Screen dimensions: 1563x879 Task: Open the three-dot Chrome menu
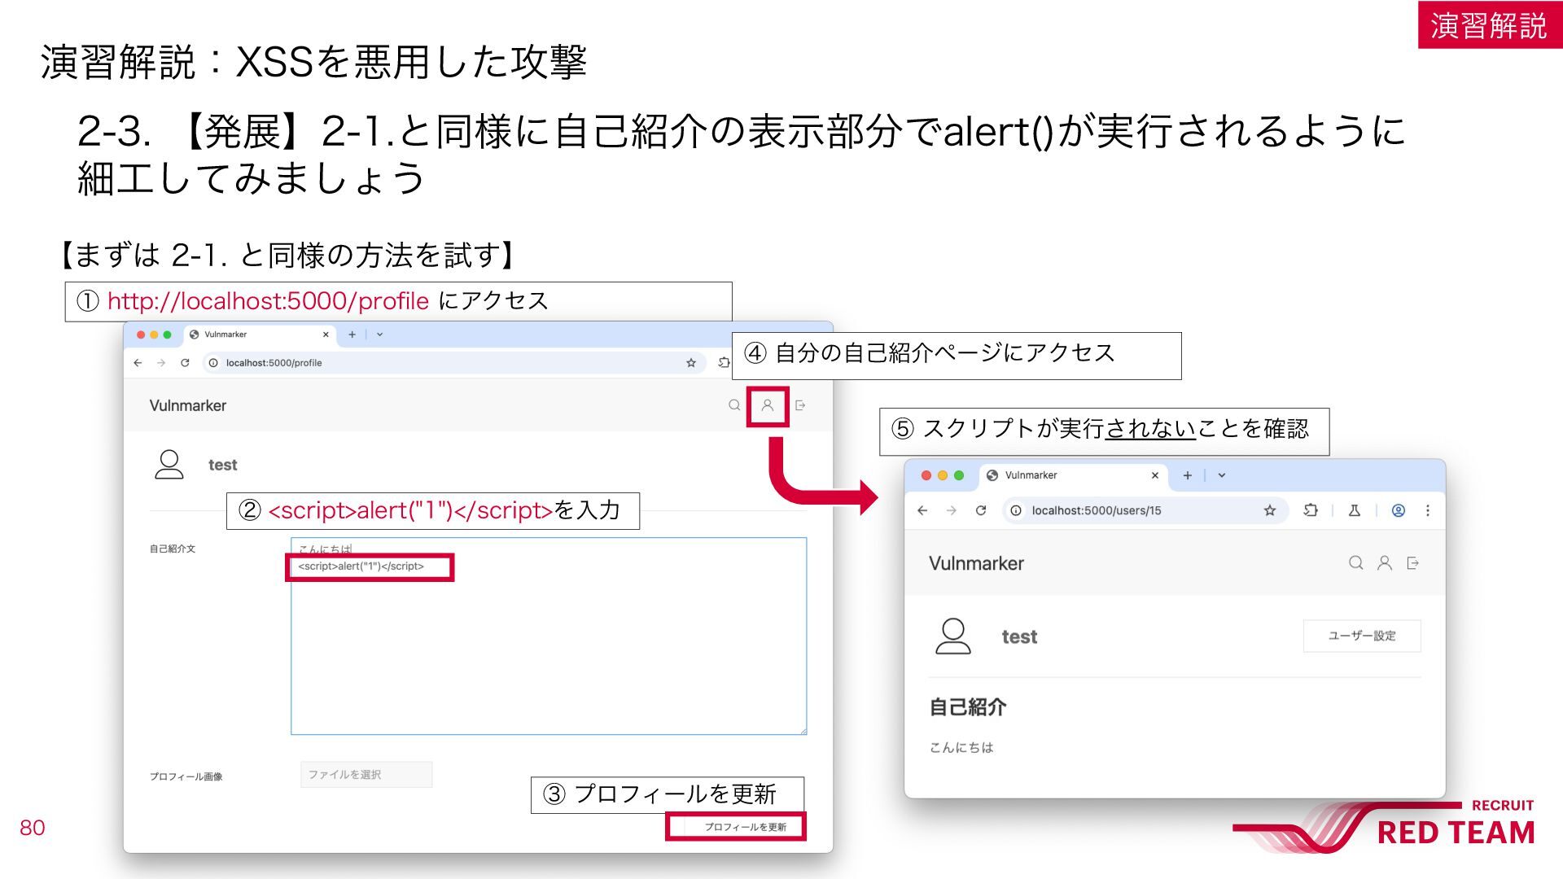click(x=1428, y=510)
